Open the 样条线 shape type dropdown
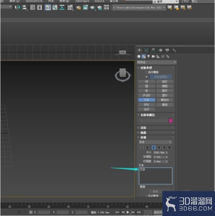 [x=157, y=62]
